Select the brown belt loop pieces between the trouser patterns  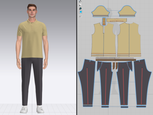[x=115, y=66]
